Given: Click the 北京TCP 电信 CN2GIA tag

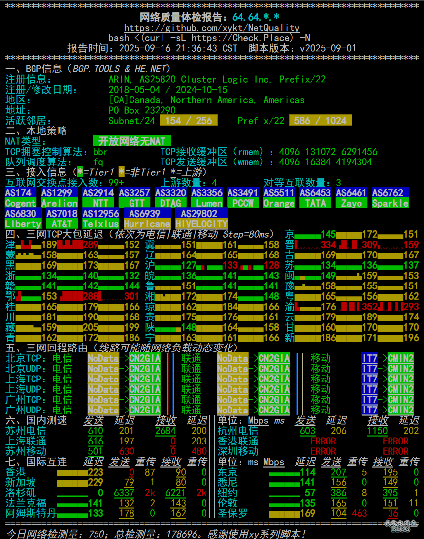Looking at the screenshot, I should [145, 358].
